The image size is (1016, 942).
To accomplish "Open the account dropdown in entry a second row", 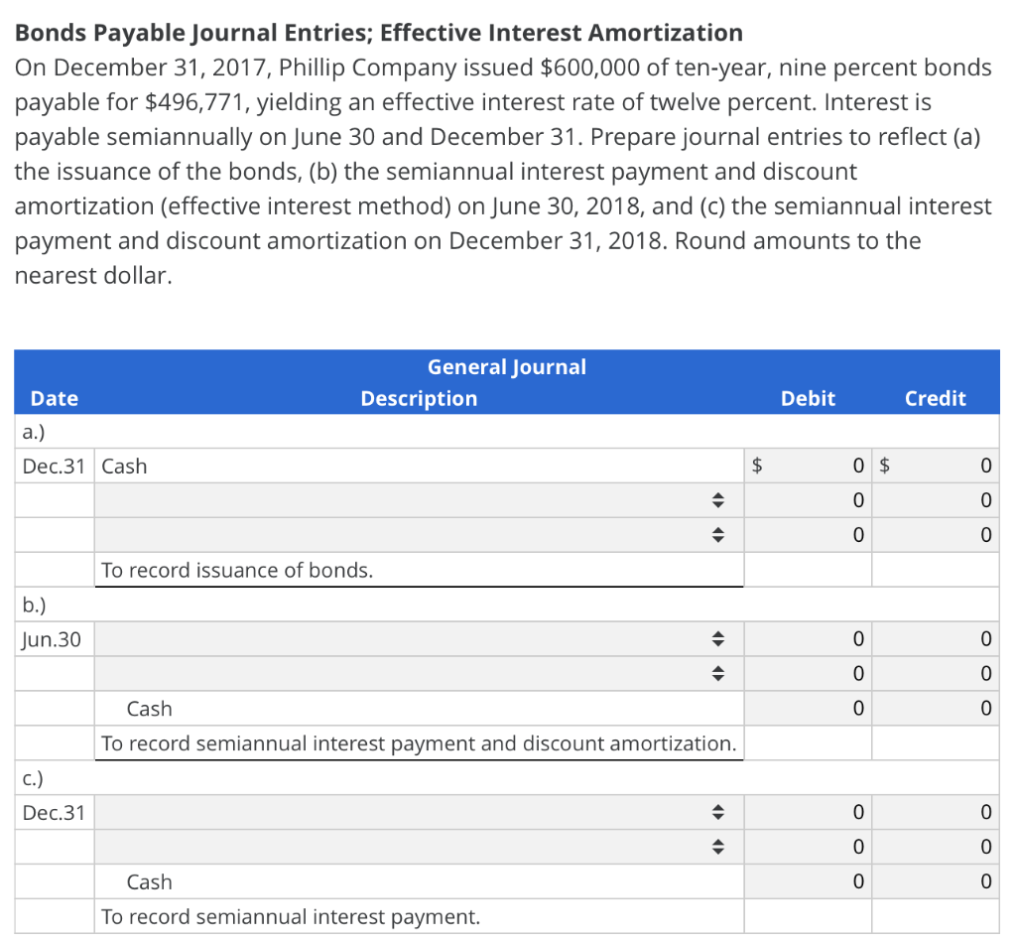I will coord(717,499).
